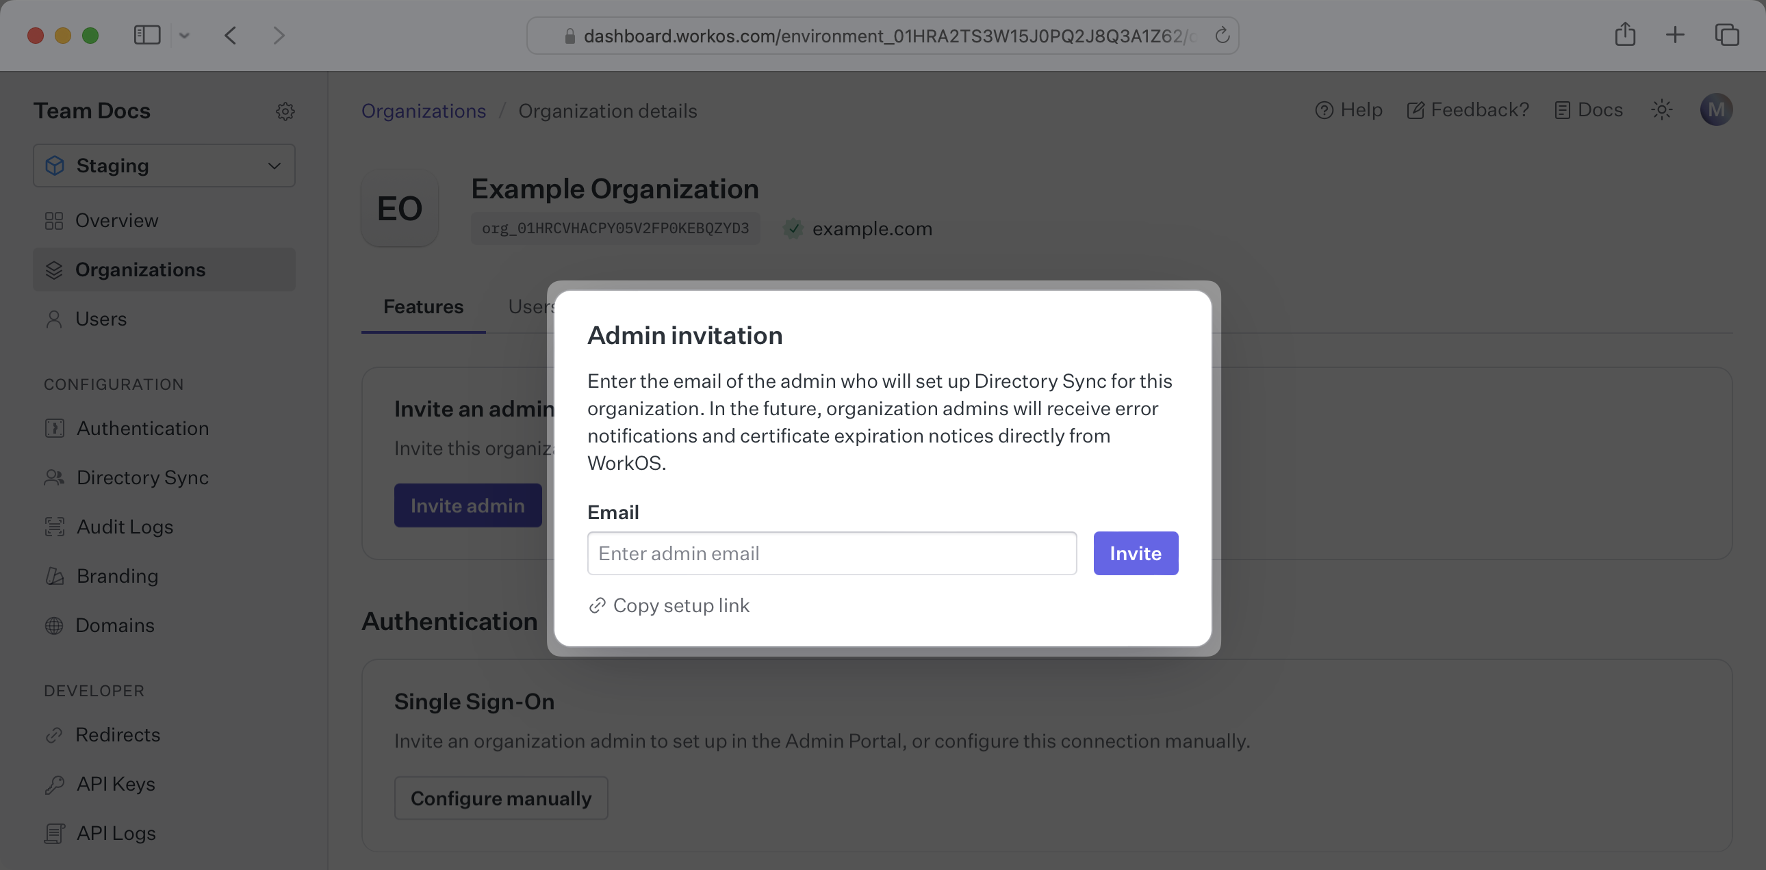Click the Organizations icon in sidebar
This screenshot has height=870, width=1766.
click(x=53, y=272)
